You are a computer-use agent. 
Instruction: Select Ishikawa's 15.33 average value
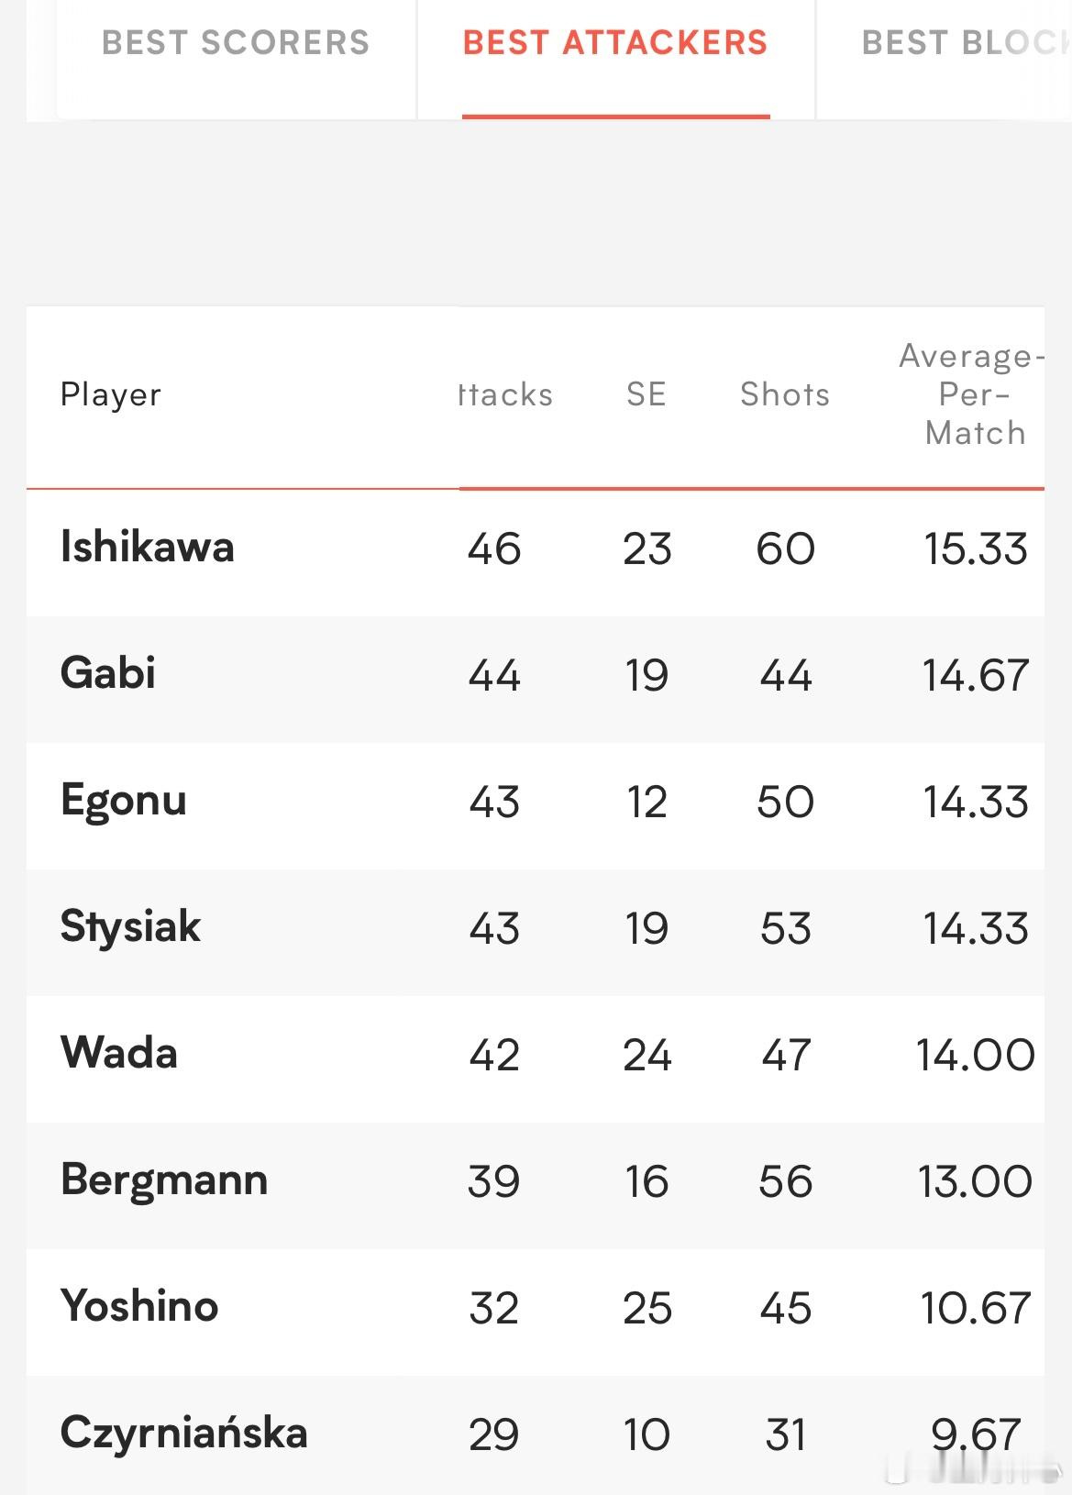(976, 548)
